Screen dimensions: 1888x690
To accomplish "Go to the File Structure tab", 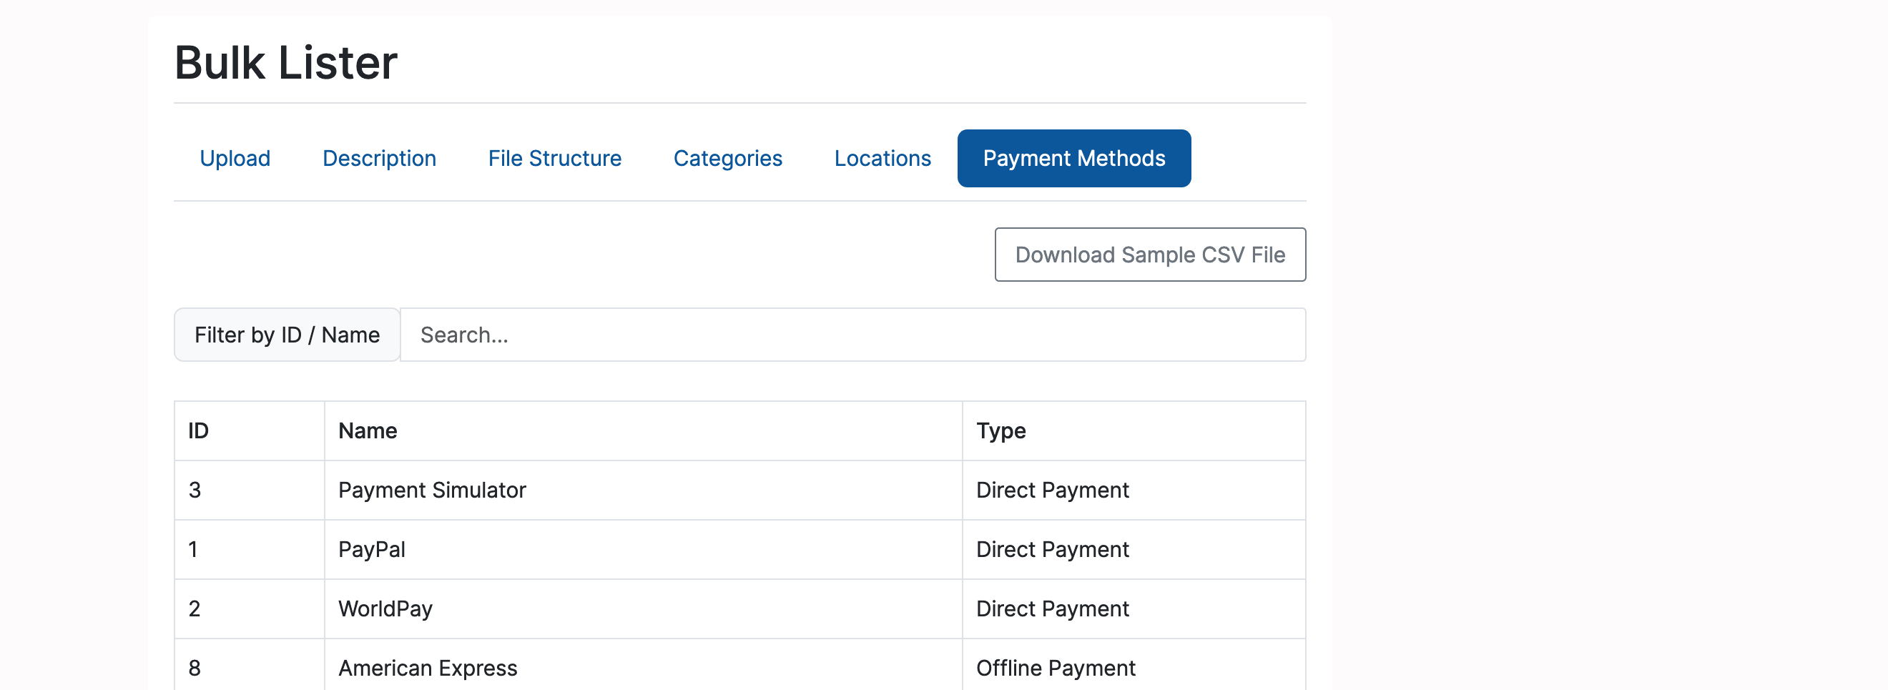I will coord(554,158).
